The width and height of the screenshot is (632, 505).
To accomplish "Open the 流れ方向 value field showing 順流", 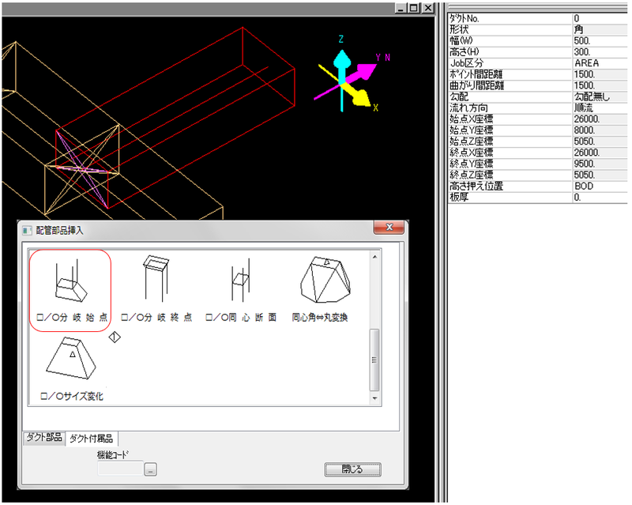I will pos(600,107).
